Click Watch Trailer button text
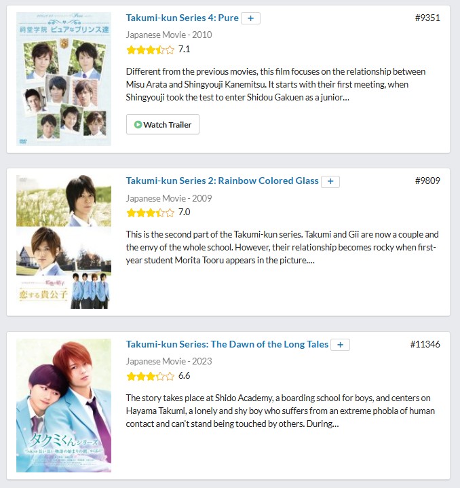This screenshot has height=488, width=460. [168, 124]
